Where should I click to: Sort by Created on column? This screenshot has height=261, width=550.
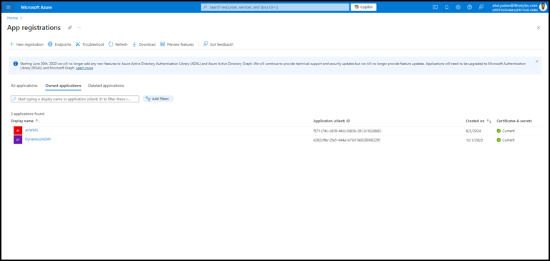[478, 121]
